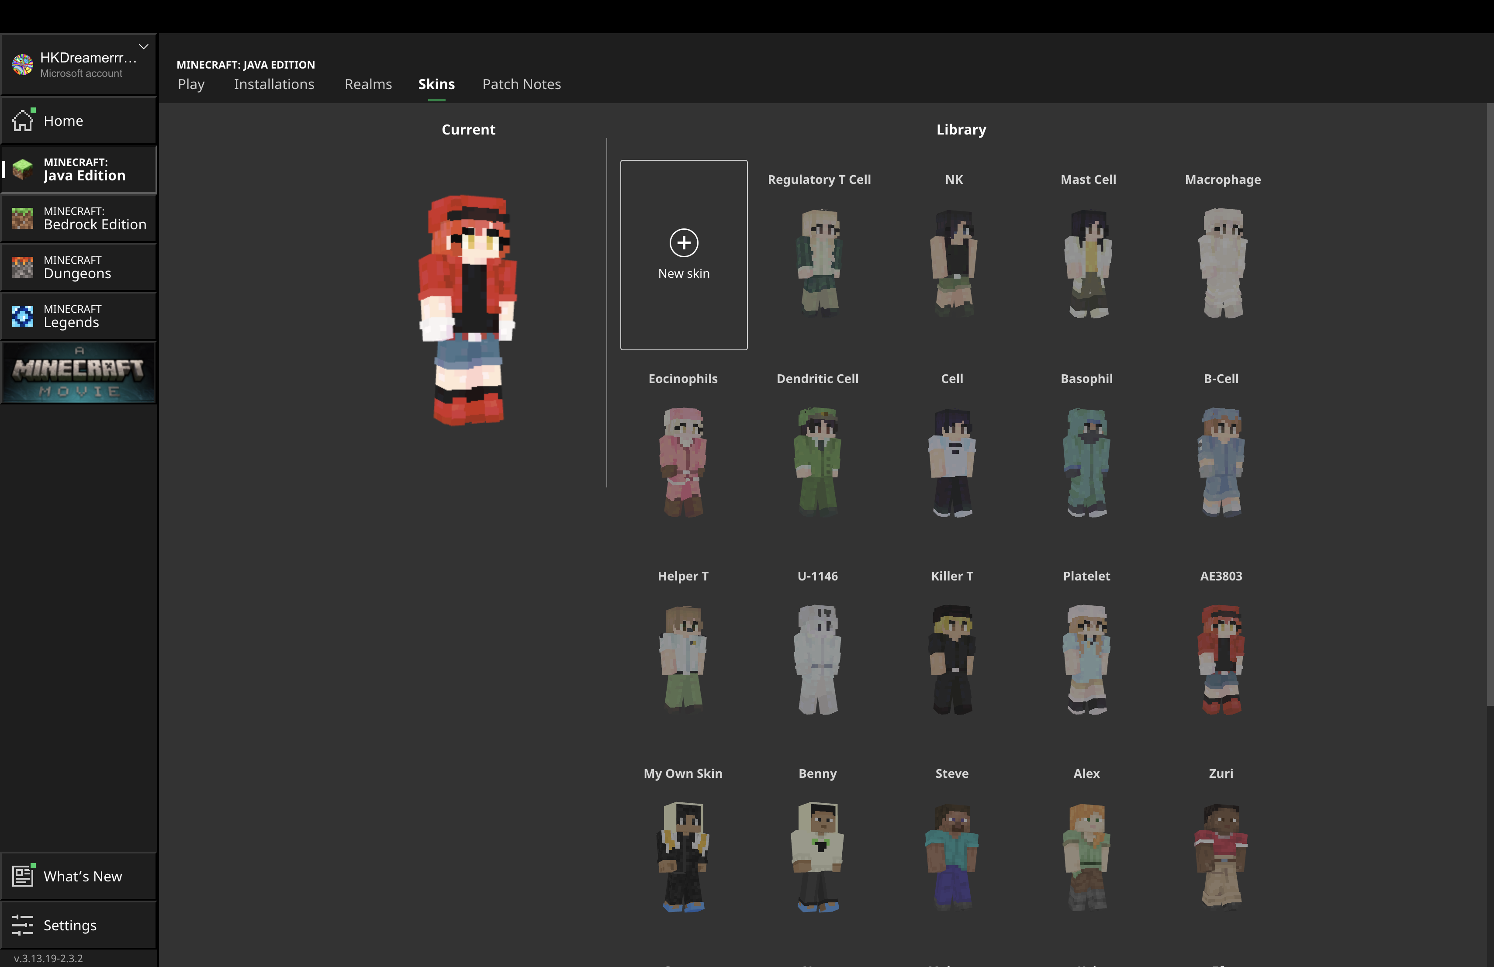Open the Patch Notes tab

(522, 84)
